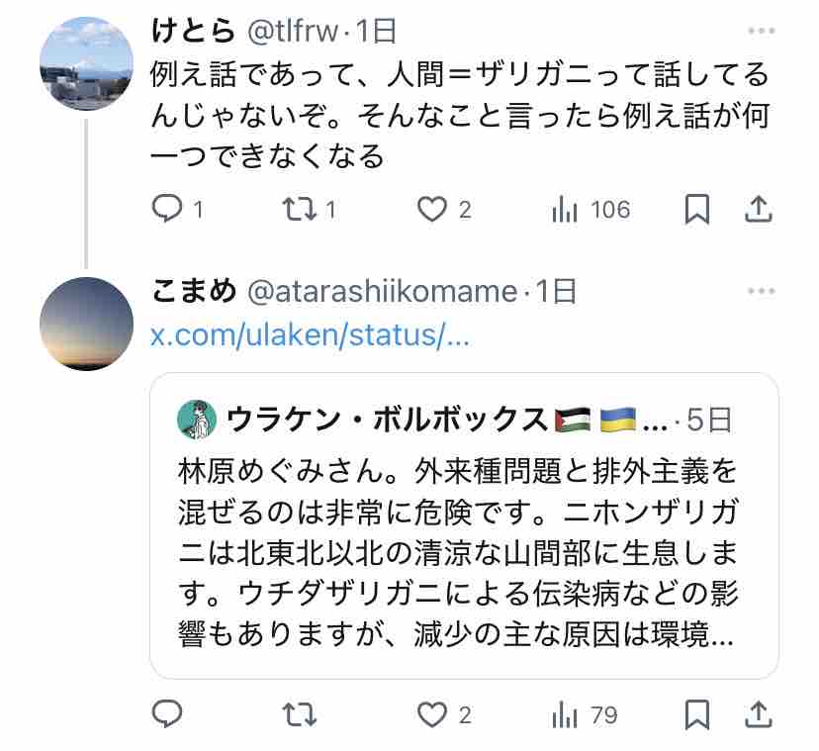Image resolution: width=819 pixels, height=751 pixels.
Task: View analytics showing 106 views
Action: pyautogui.click(x=564, y=209)
